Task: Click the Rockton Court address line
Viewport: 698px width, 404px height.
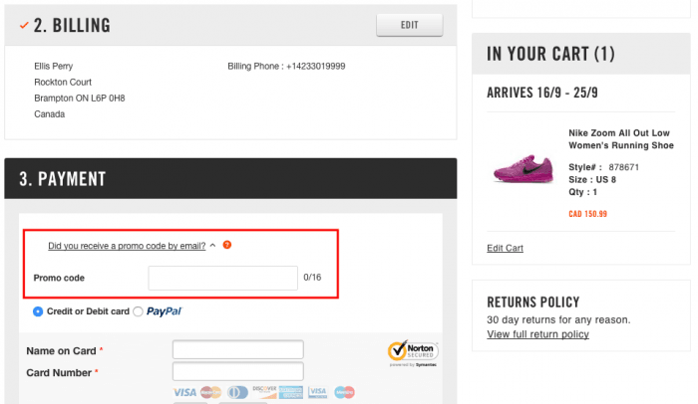Action: tap(63, 83)
